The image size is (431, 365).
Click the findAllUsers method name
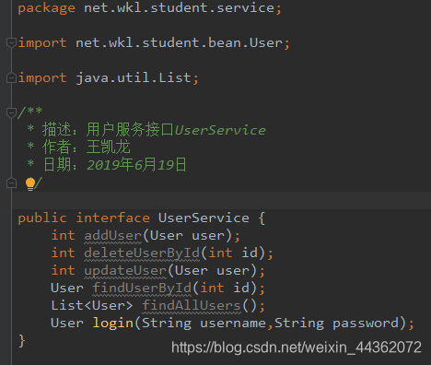pyautogui.click(x=192, y=306)
